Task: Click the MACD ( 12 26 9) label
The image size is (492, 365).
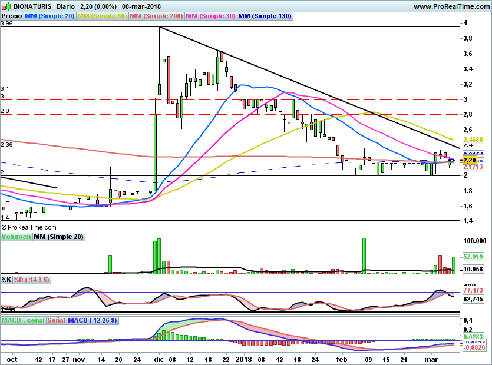Action: 93,320
